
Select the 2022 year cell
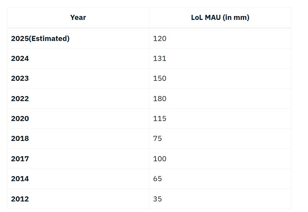(78, 99)
